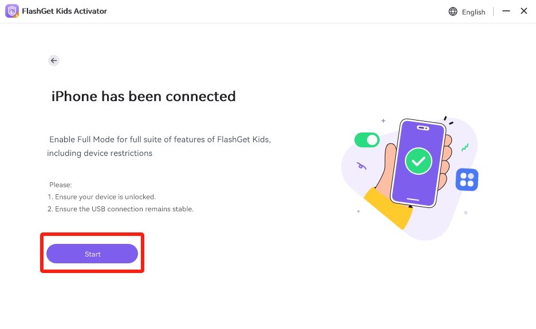Click the "Ensure your device is unlocked" line
The image size is (536, 329).
click(101, 196)
